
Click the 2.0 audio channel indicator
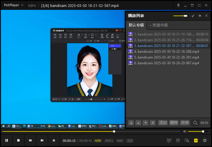coord(130,141)
